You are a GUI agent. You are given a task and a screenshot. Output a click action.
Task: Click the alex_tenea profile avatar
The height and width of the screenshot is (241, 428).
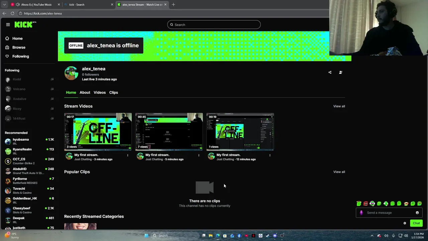coord(71,73)
